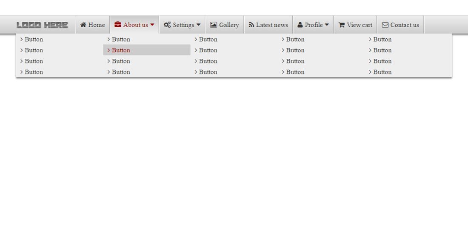Viewport: 468px width, 234px height.
Task: Open the Settings text label
Action: [183, 25]
